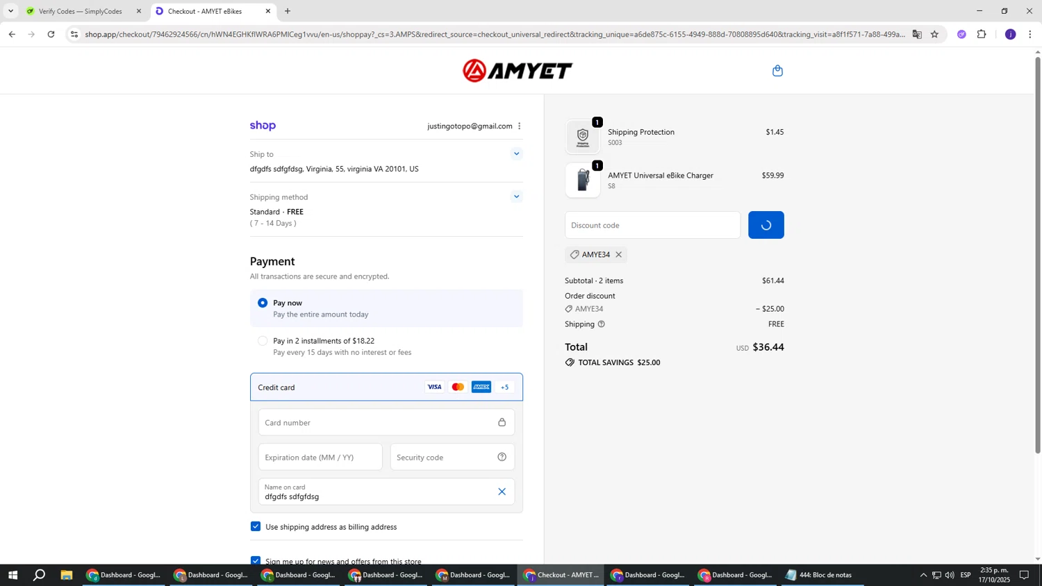Click the Shipping info question mark icon

(x=601, y=324)
